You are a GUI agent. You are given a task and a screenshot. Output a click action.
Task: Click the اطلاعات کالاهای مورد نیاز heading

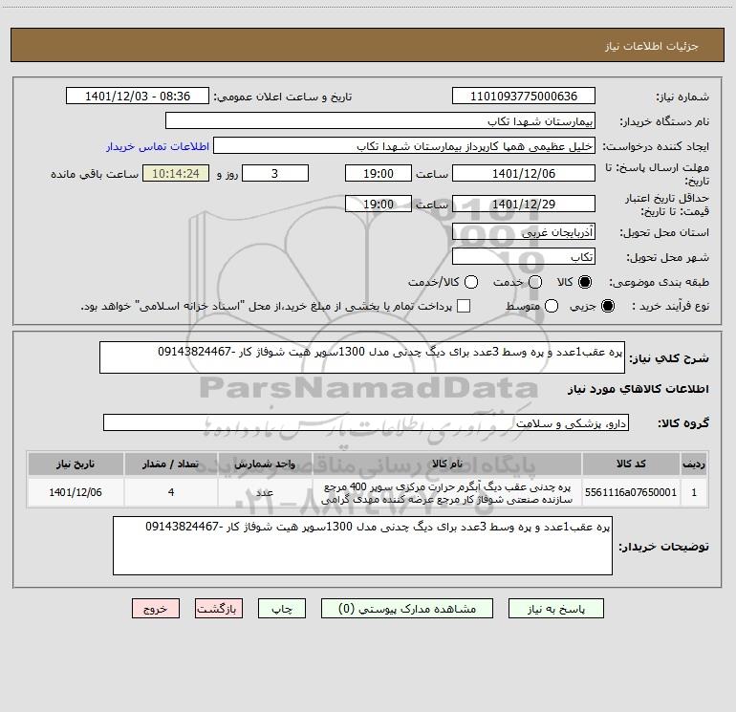(638, 389)
